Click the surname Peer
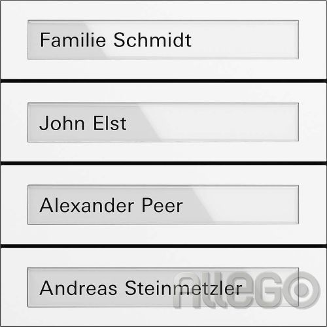327x327 pixels. (x=162, y=205)
